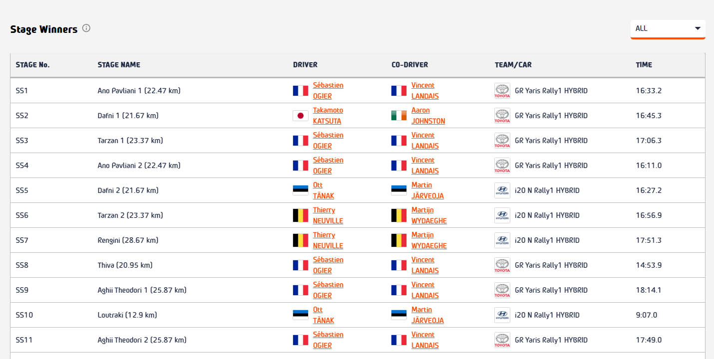Open Takamoto Katsuta's driver profile link
Image resolution: width=714 pixels, height=359 pixels.
point(328,116)
